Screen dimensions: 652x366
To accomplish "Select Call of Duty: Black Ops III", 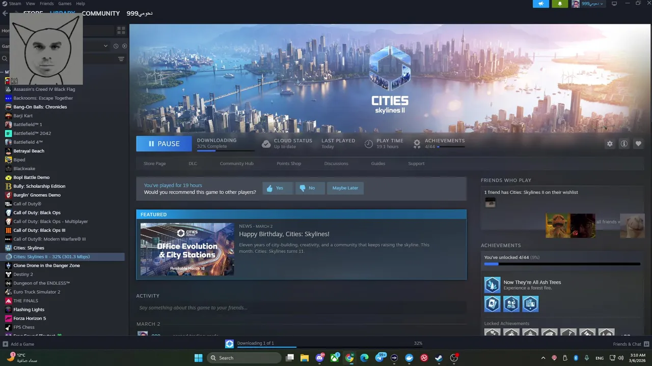I will click(x=39, y=230).
